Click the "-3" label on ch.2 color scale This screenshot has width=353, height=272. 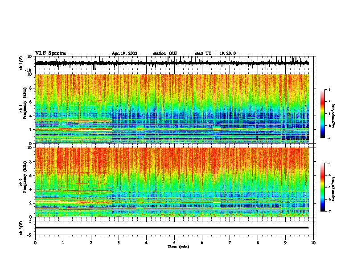(x=329, y=163)
